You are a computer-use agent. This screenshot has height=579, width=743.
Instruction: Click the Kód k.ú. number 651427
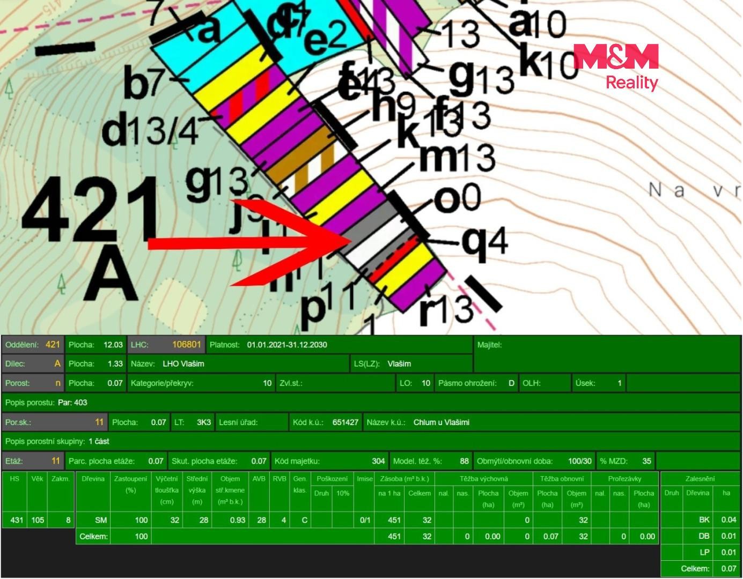[345, 422]
